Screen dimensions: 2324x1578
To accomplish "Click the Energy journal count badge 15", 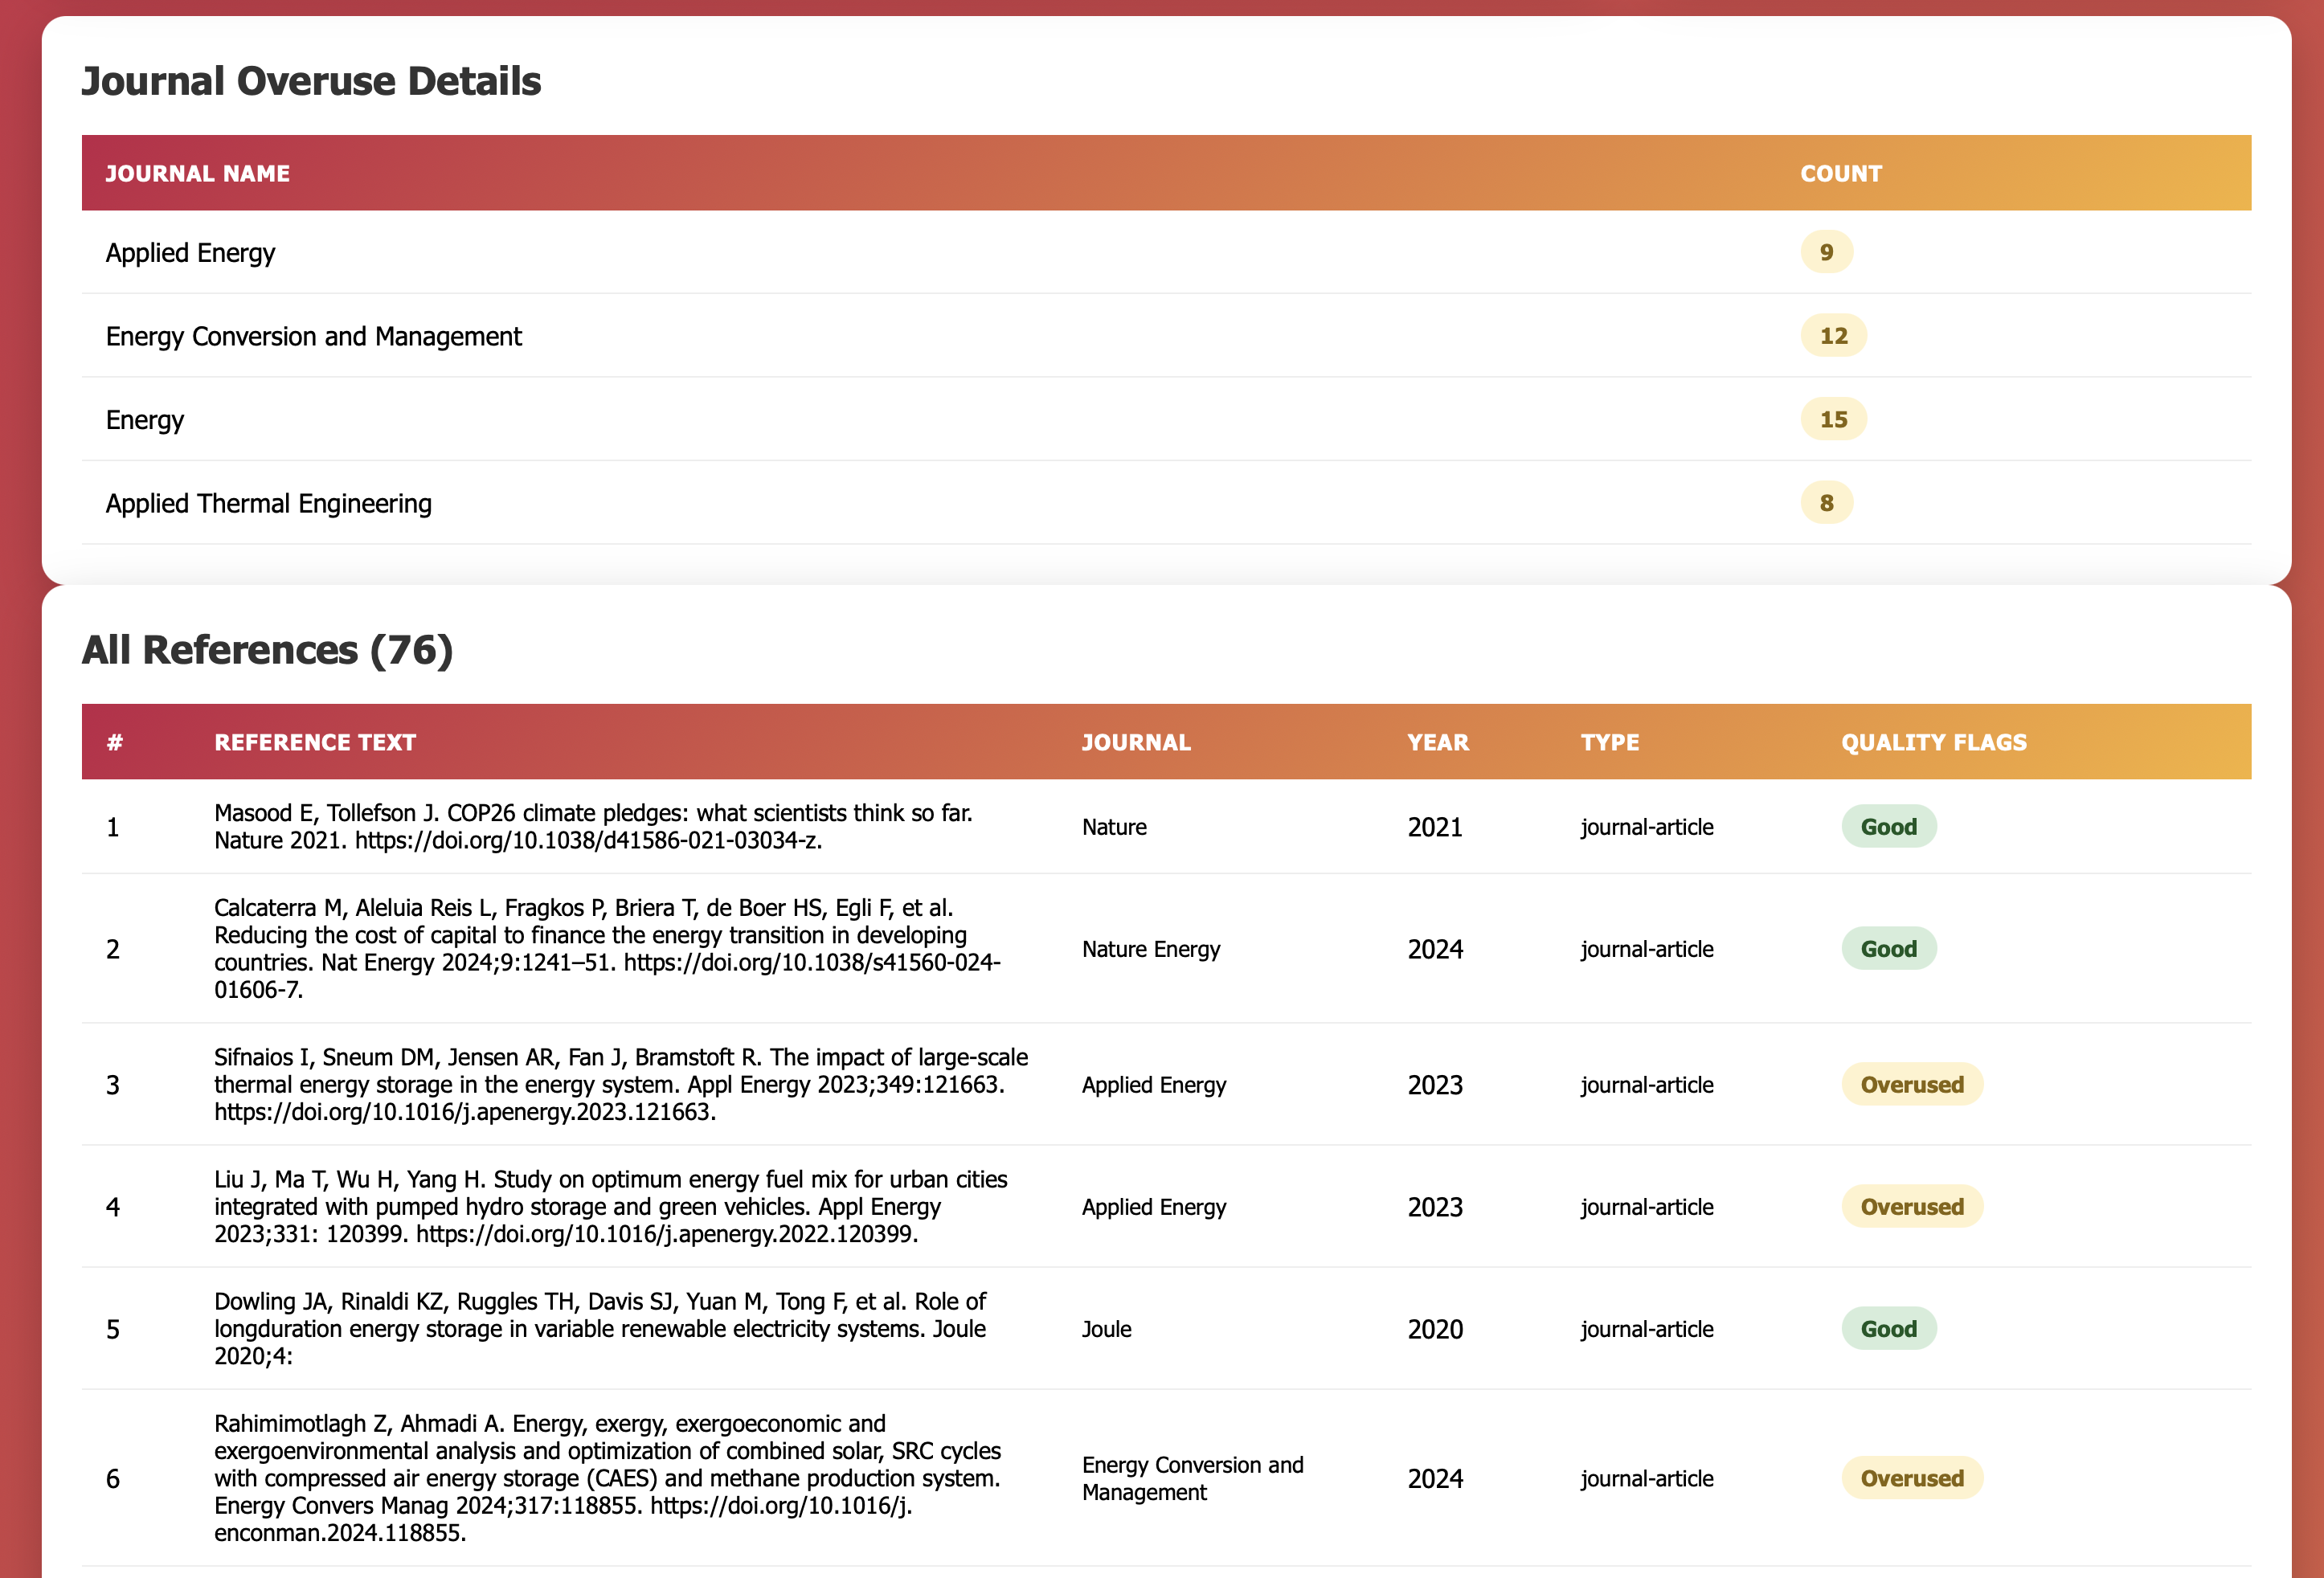I will click(x=1833, y=419).
